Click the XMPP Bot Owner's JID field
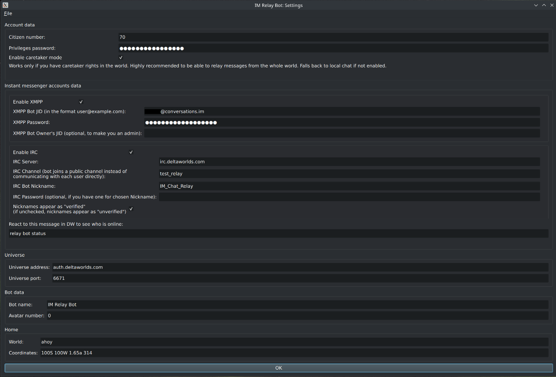 (x=342, y=133)
